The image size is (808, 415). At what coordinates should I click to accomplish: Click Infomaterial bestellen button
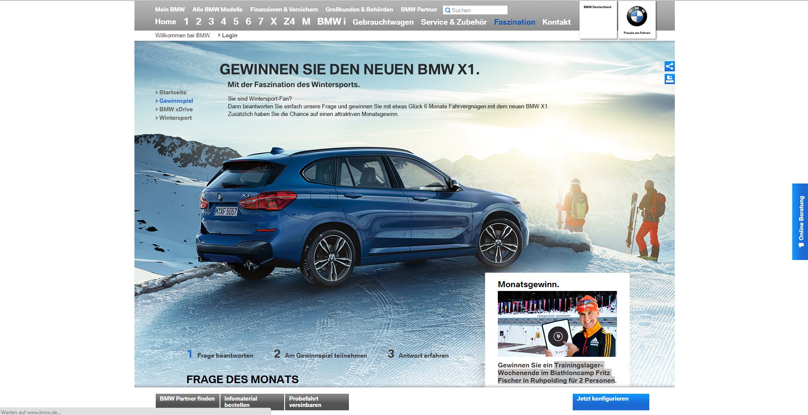pos(252,402)
